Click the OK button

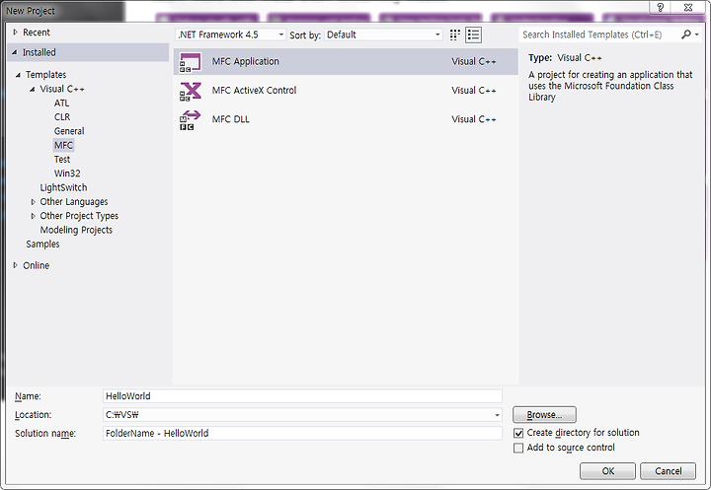[x=607, y=471]
